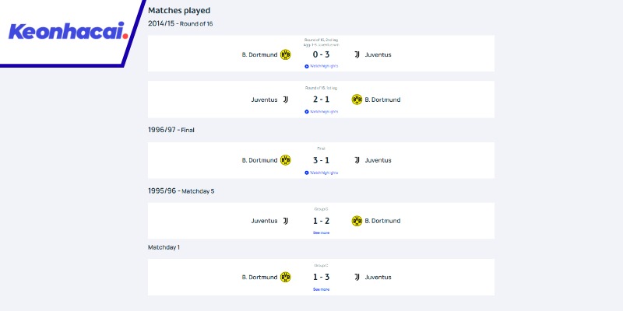Expand See more under the 1-2 match

pyautogui.click(x=321, y=232)
